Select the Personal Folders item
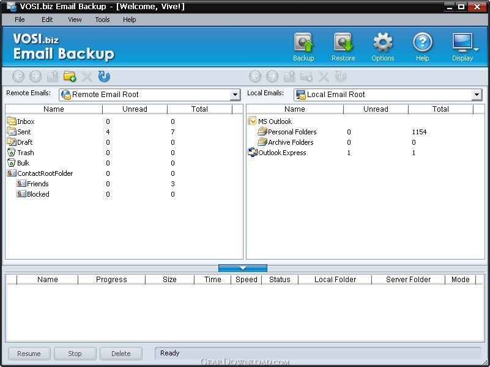Viewport: 490px width, 367px height. click(292, 132)
